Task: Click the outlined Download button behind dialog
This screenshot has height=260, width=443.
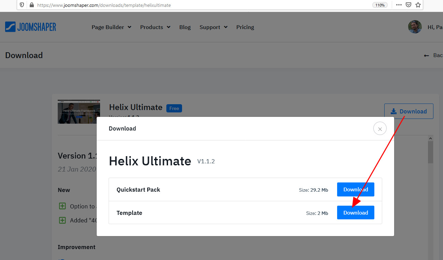Action: point(409,111)
